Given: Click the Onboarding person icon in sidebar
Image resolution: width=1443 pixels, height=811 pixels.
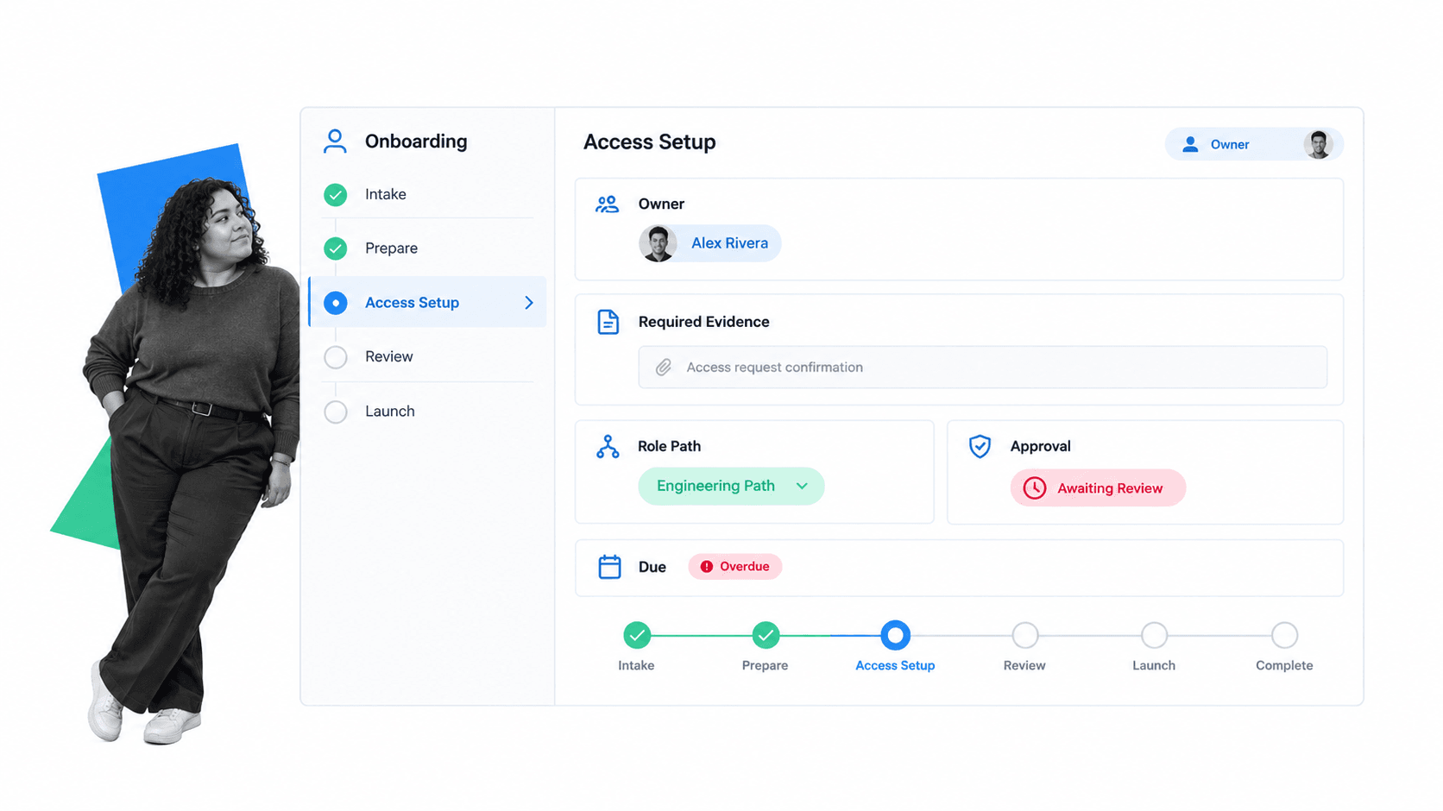Looking at the screenshot, I should point(335,141).
